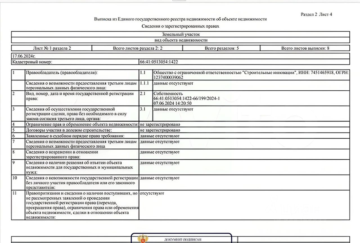Click the label "Ограничение прав и обременение объекта недвижимости"
The image size is (360, 243).
pyautogui.click(x=82, y=124)
